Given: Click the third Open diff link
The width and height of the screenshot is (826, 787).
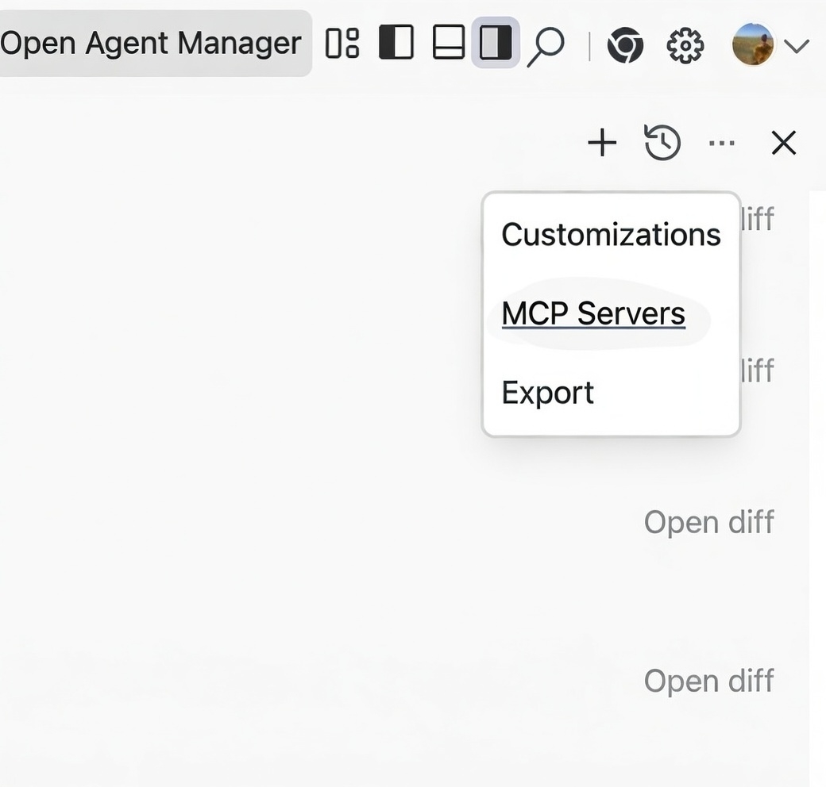Looking at the screenshot, I should (x=708, y=522).
